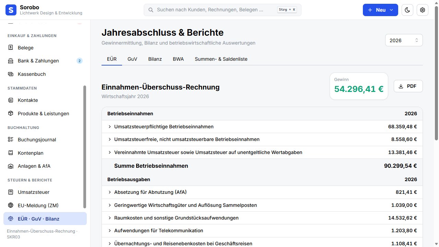Open Kontenplan in sidebar
The width and height of the screenshot is (439, 247).
click(45, 153)
